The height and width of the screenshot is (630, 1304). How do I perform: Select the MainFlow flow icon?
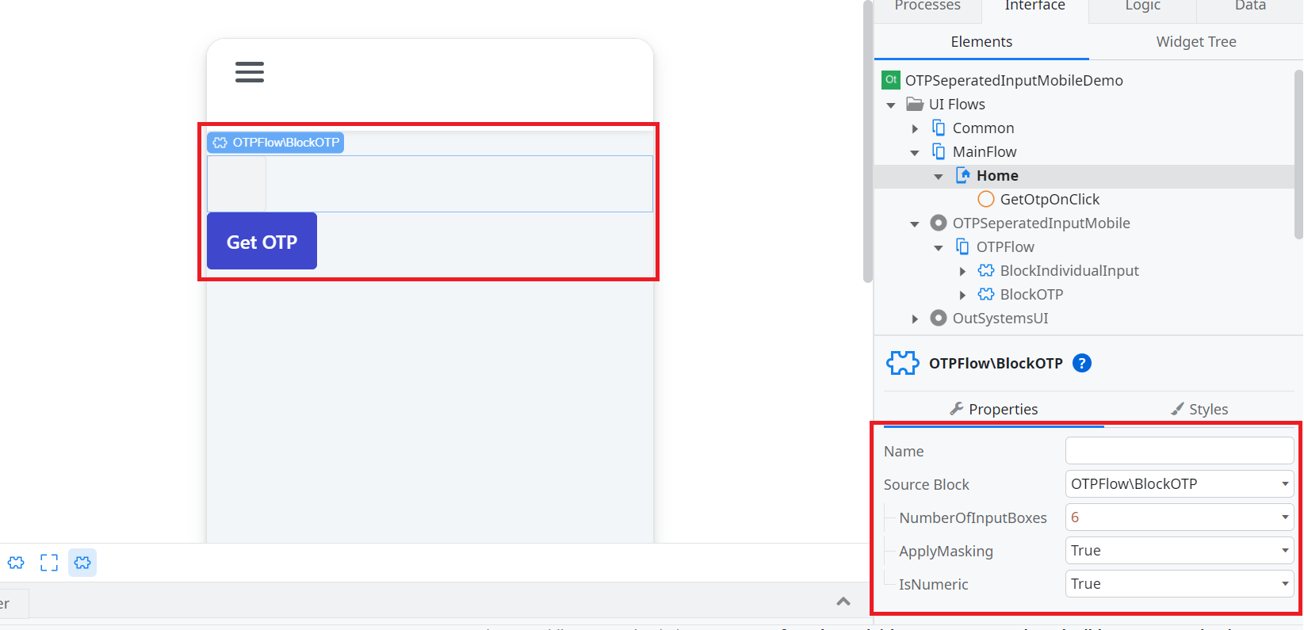click(939, 151)
